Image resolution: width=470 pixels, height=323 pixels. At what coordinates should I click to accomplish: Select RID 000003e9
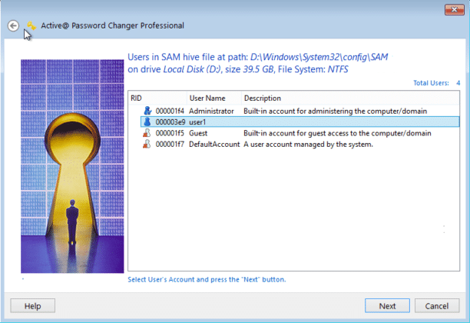pyautogui.click(x=170, y=122)
